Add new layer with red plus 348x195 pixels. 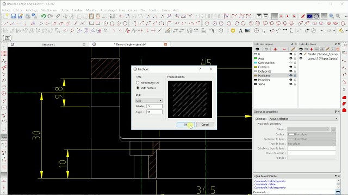275,49
